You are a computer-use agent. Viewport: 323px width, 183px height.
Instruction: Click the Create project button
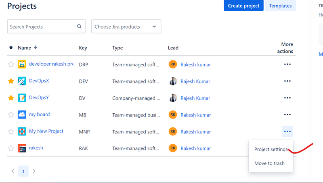click(x=243, y=6)
